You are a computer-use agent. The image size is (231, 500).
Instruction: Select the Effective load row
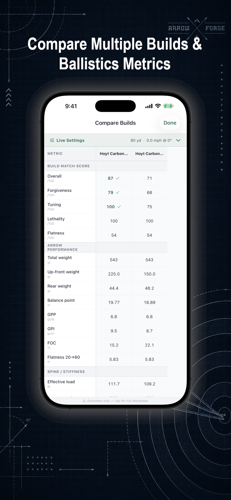[106, 384]
